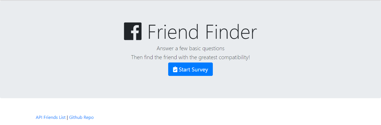Click the word "Start" on the blue button
Screen dimensions: 381x125
pyautogui.click(x=184, y=69)
